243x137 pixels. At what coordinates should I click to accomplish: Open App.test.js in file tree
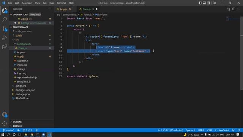point(32,61)
